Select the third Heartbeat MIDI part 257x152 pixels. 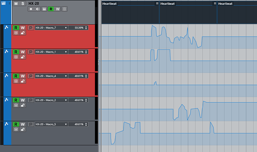237,12
